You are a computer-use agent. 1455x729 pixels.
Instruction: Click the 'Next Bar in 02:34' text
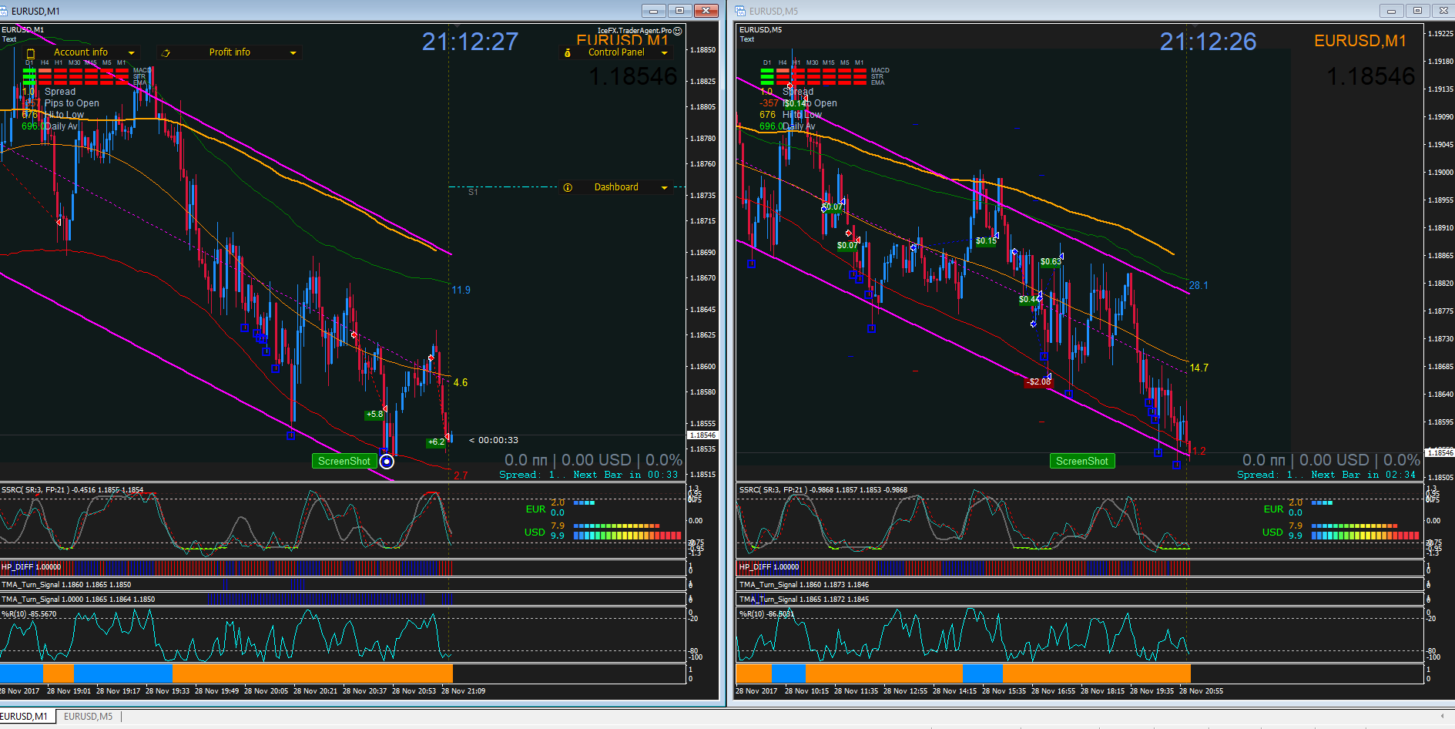(x=1363, y=475)
